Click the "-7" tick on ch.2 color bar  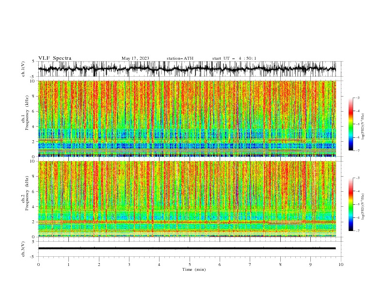(x=358, y=231)
